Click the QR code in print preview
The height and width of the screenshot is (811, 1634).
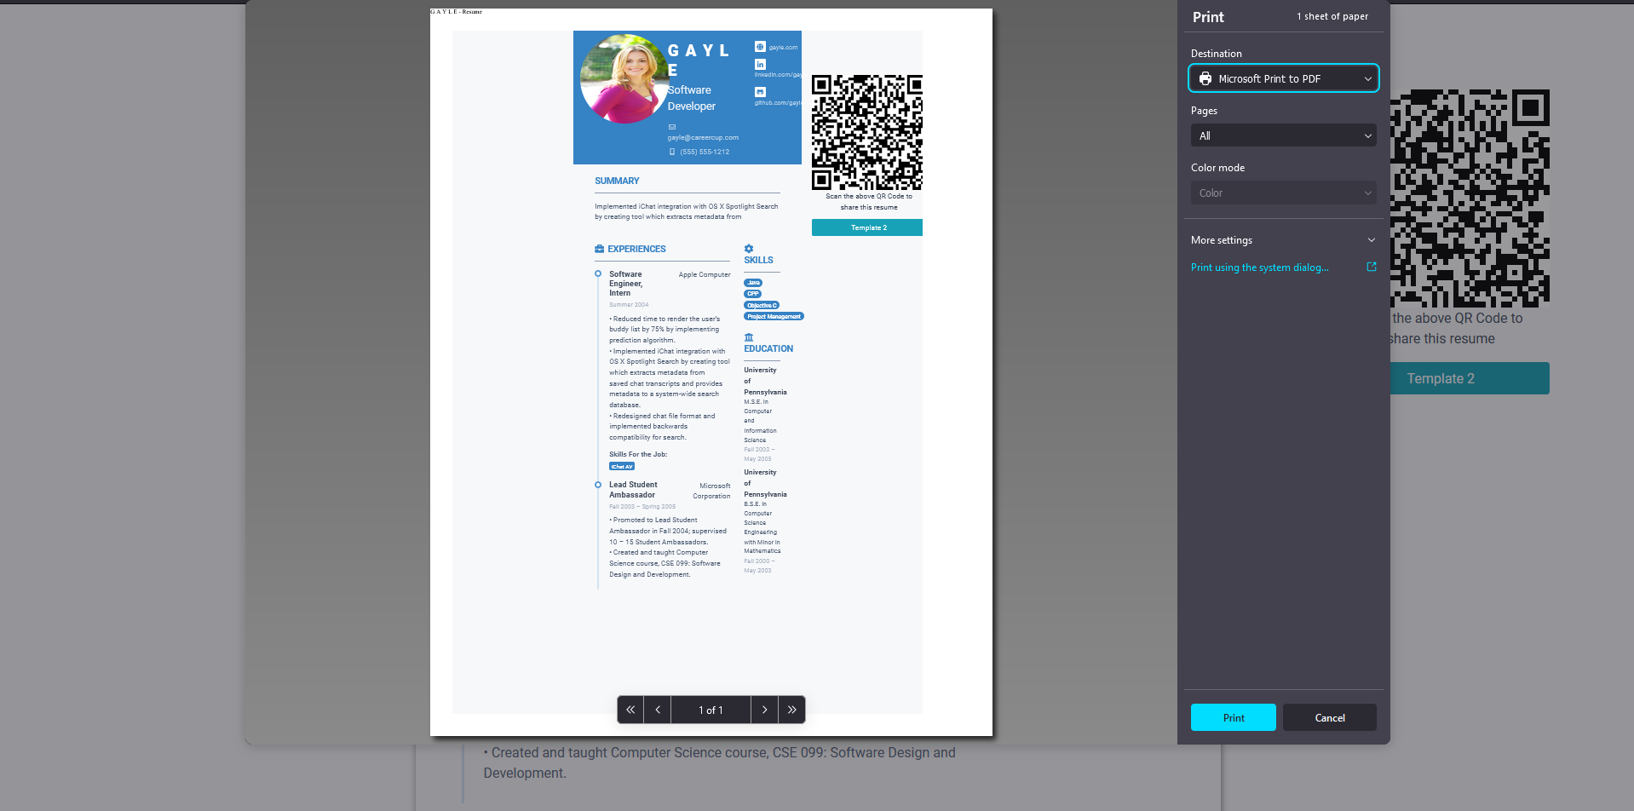coord(867,131)
